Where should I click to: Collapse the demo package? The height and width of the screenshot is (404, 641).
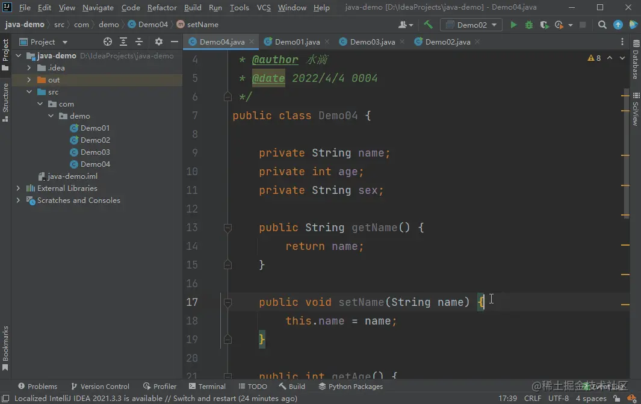(51, 116)
